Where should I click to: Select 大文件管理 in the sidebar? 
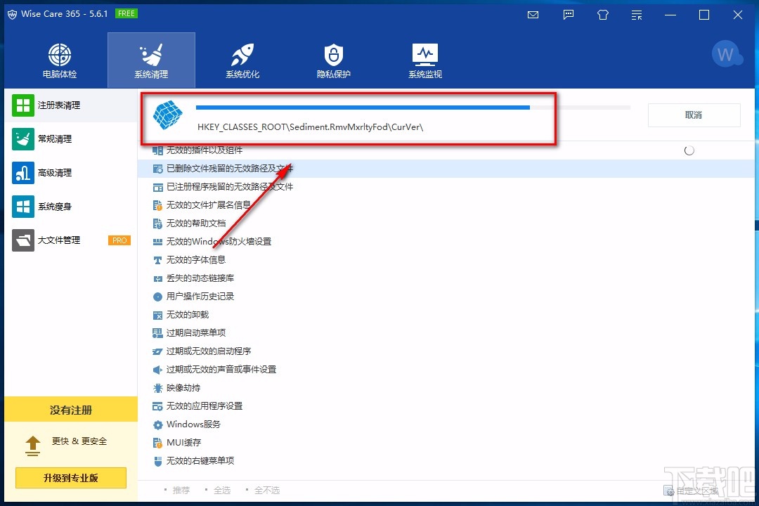pos(71,240)
